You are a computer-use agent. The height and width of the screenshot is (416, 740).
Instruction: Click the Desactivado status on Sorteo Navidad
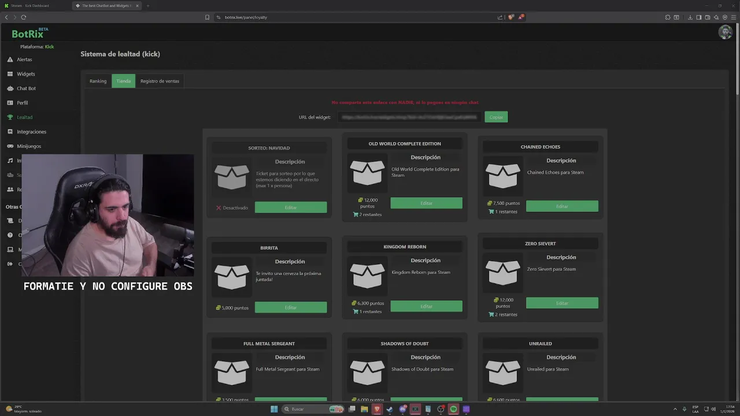coord(232,207)
